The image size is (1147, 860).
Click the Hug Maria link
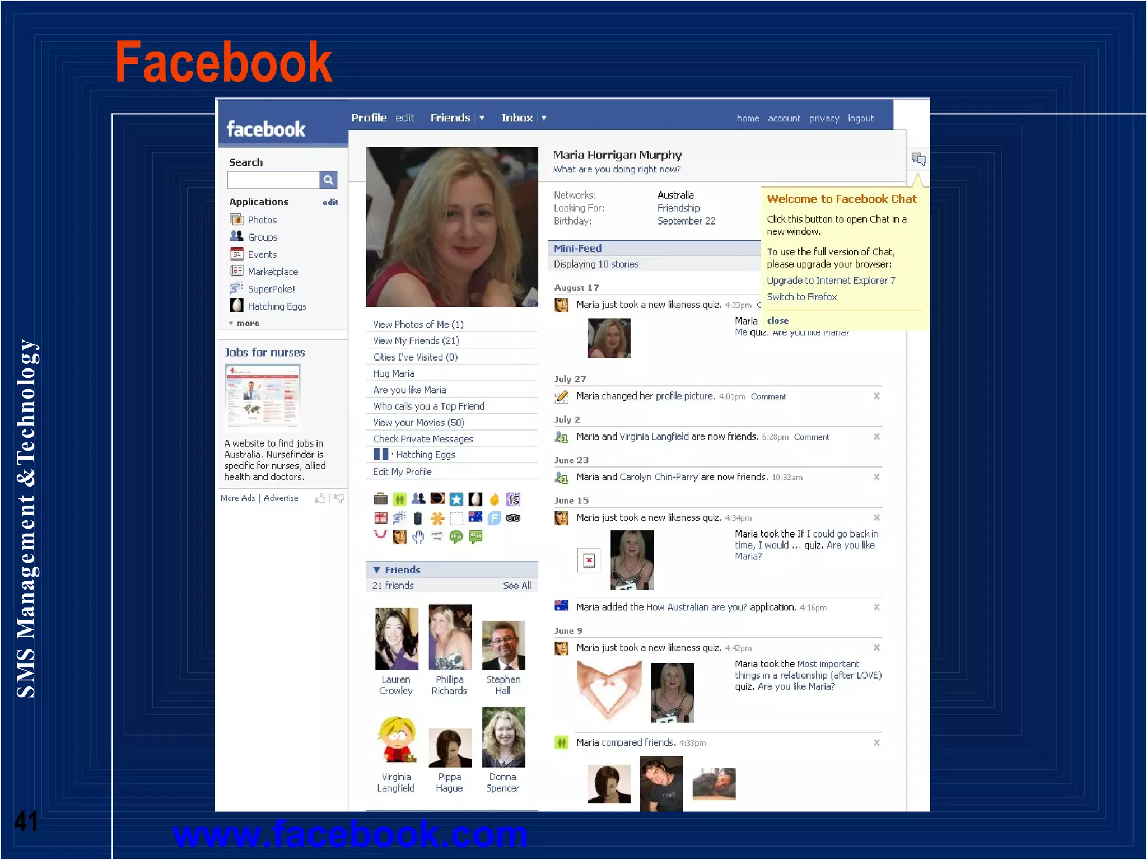tap(394, 373)
